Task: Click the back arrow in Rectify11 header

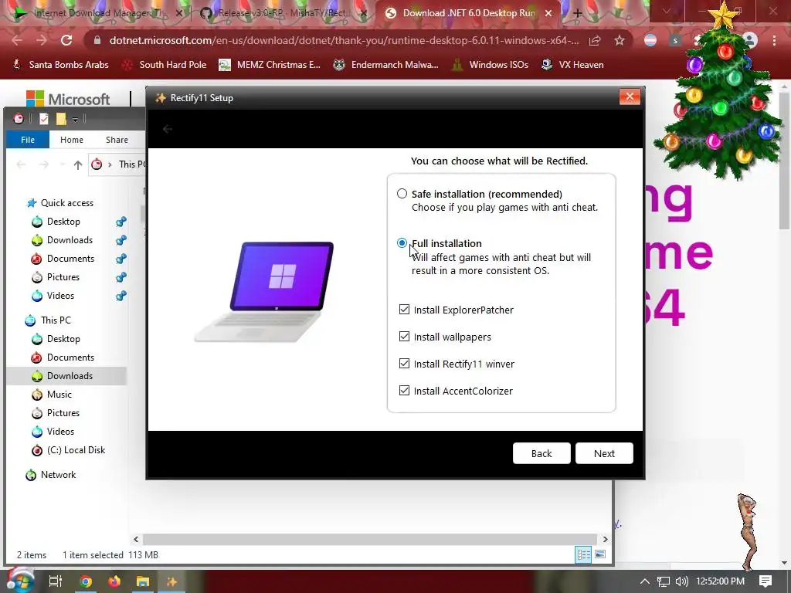Action: (x=168, y=129)
